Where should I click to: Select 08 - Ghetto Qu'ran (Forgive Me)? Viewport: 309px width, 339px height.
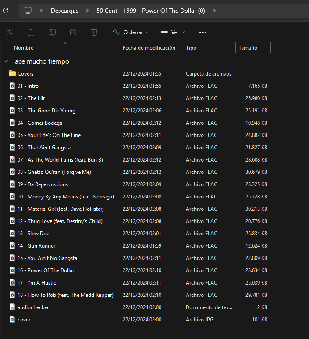[x=54, y=172]
